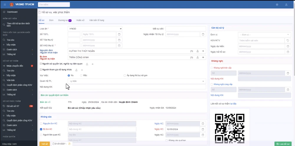The width and height of the screenshot is (295, 146).
Task: Click person icon in Bị đơn row
Action: point(198,57)
